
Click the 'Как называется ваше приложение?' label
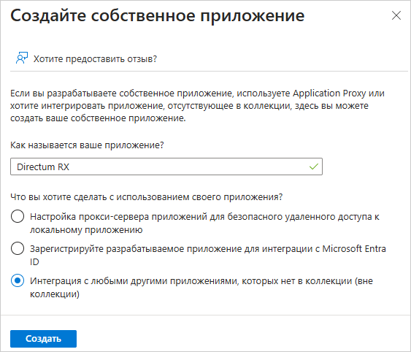pyautogui.click(x=87, y=145)
